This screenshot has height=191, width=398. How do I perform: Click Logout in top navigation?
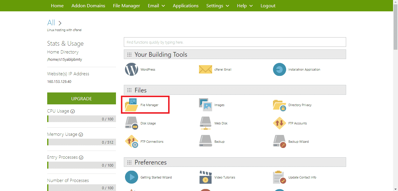click(x=268, y=6)
